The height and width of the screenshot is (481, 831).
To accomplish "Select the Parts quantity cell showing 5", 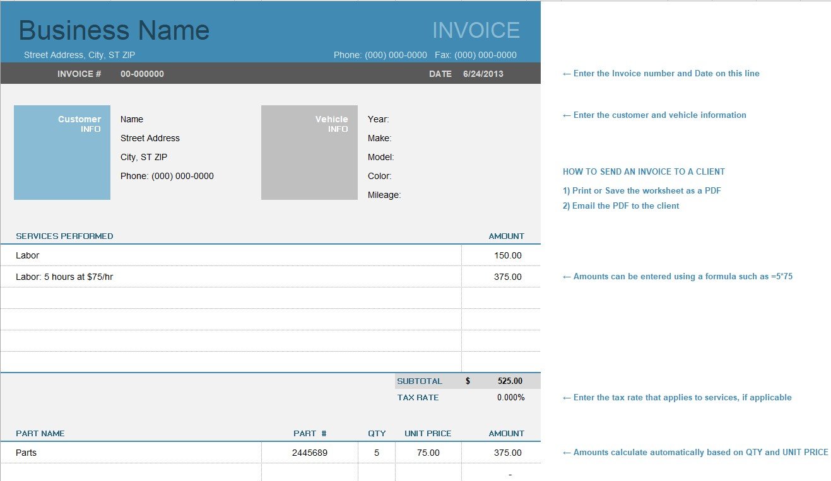I will 377,453.
